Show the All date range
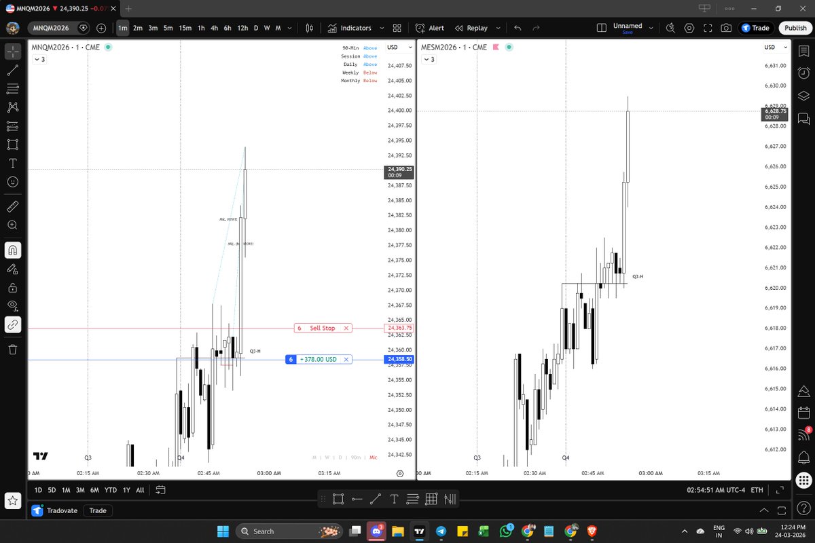 140,490
